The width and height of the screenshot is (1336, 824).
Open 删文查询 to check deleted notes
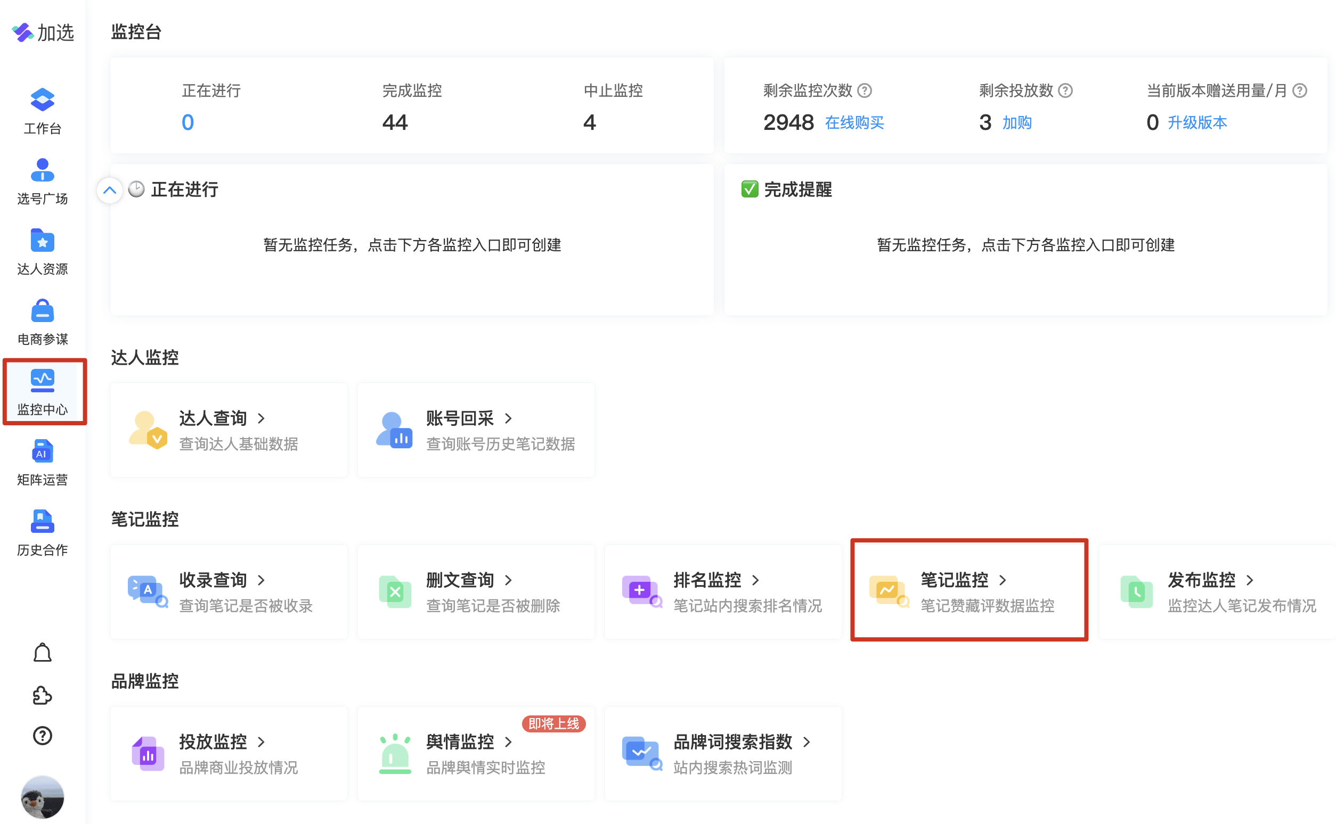click(x=461, y=580)
